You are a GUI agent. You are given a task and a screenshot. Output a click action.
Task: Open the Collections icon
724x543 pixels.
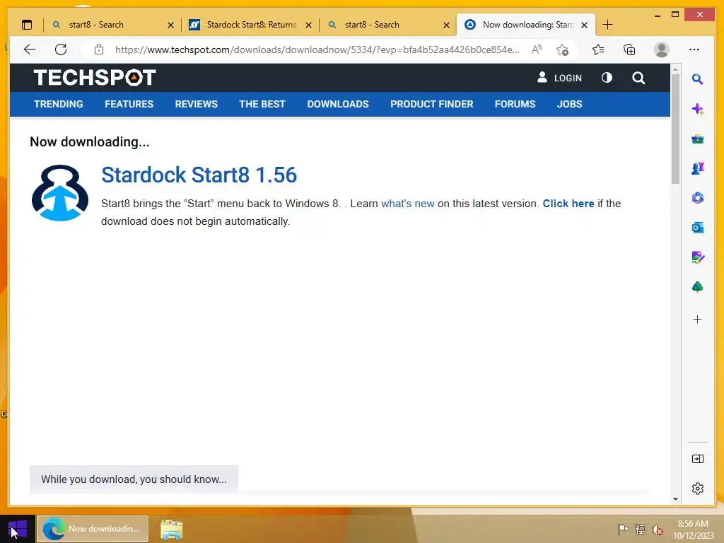point(629,49)
